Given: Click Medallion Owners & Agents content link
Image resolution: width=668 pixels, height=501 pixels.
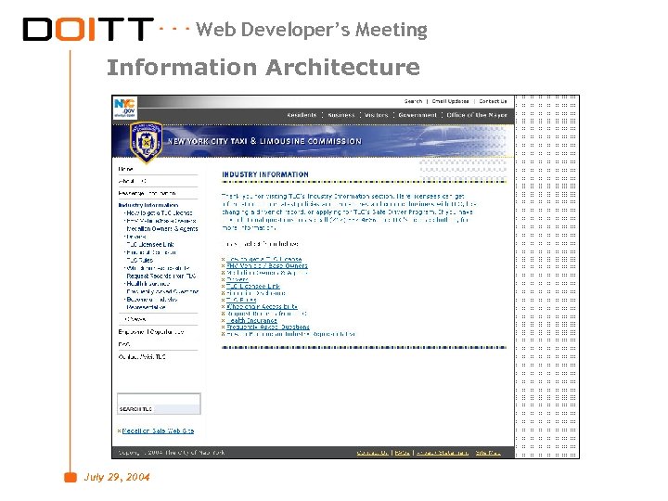Looking at the screenshot, I should (267, 273).
